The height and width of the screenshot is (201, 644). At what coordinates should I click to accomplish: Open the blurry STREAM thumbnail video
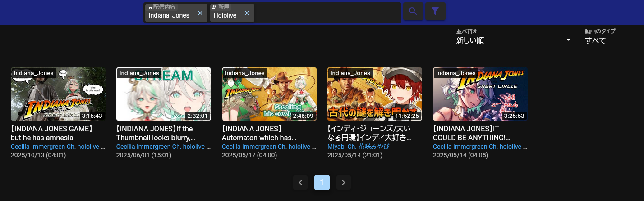[164, 94]
